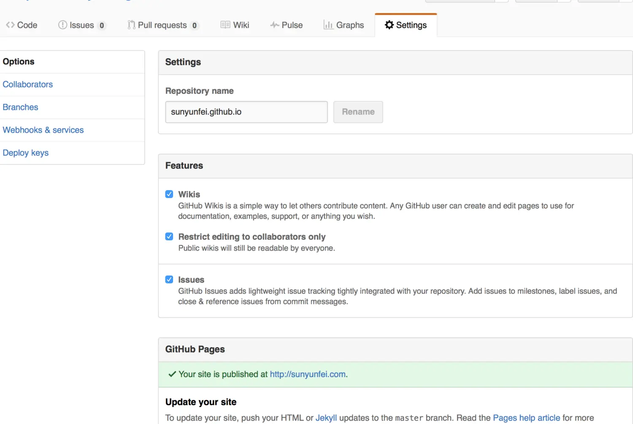
Task: Click the Settings panel heading
Action: (x=183, y=62)
